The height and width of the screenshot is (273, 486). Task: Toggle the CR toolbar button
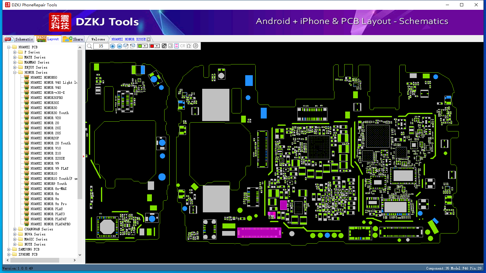(183, 46)
